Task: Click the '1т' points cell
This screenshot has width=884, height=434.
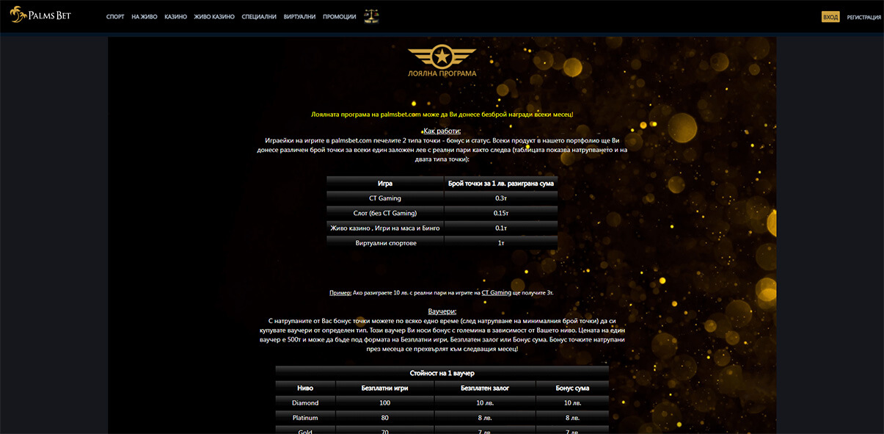Action: [x=501, y=243]
